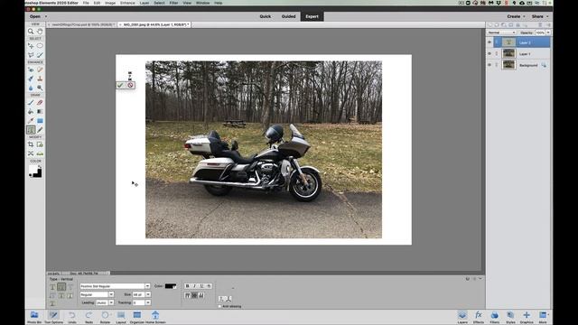Open the Layer menu
This screenshot has width=578, height=325.
(144, 3)
